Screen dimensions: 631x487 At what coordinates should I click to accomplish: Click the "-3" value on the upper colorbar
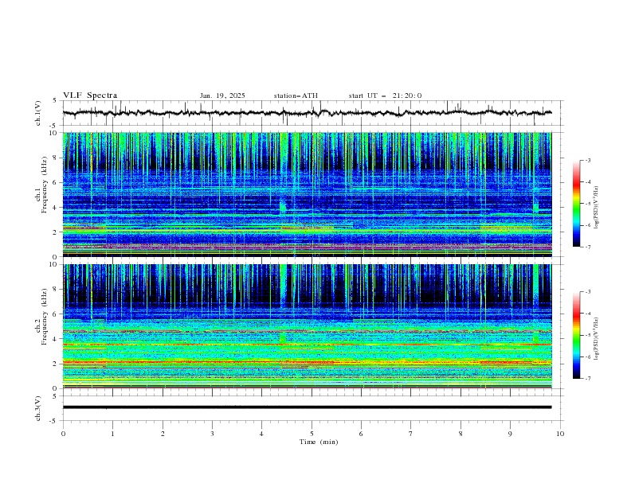pyautogui.click(x=587, y=160)
